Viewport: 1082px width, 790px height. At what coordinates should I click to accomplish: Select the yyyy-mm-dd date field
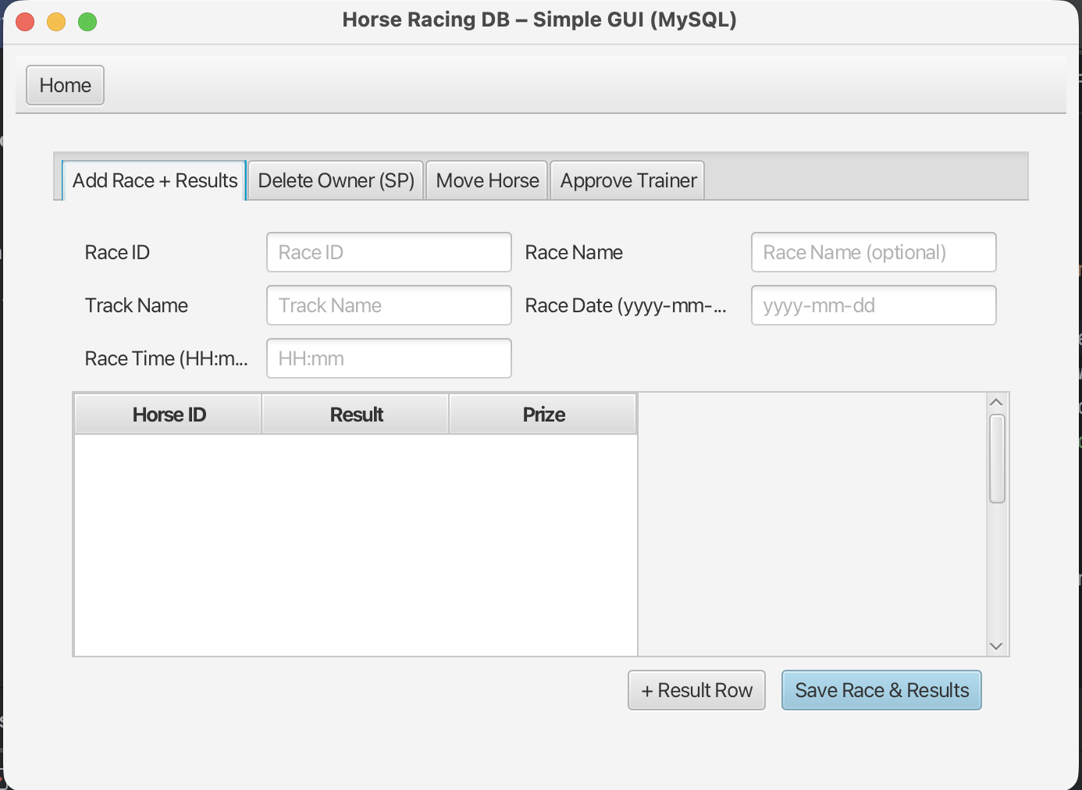873,305
